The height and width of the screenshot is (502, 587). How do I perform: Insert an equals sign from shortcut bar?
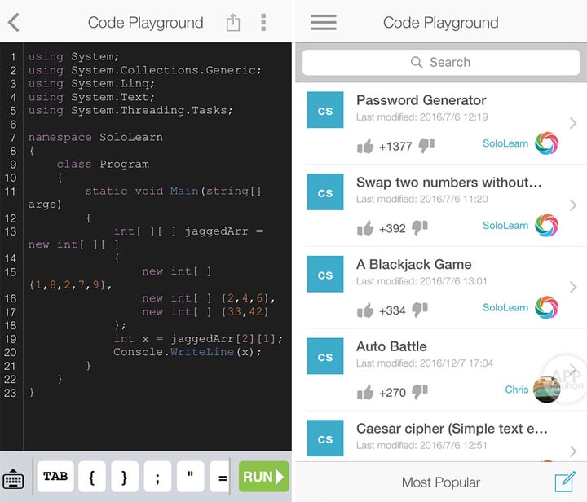coord(220,477)
